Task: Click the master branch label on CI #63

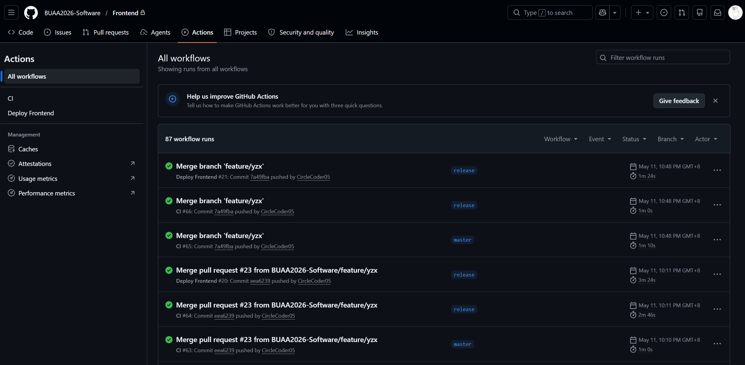Action: click(462, 344)
